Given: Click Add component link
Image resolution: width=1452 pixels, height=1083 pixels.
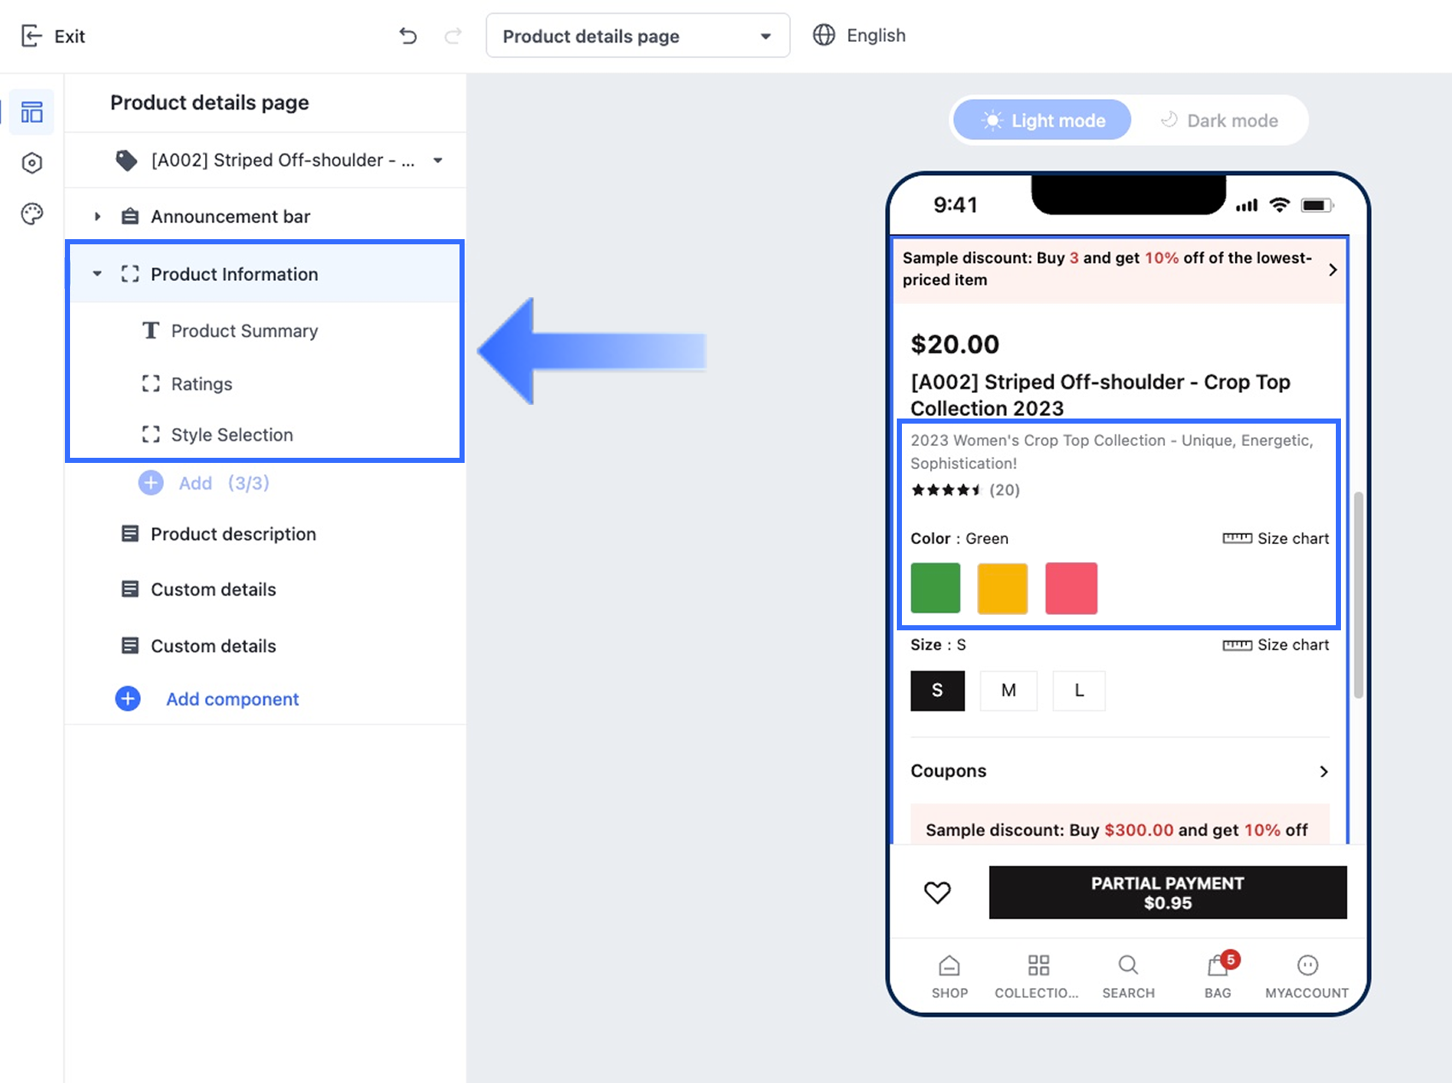Looking at the screenshot, I should [231, 699].
